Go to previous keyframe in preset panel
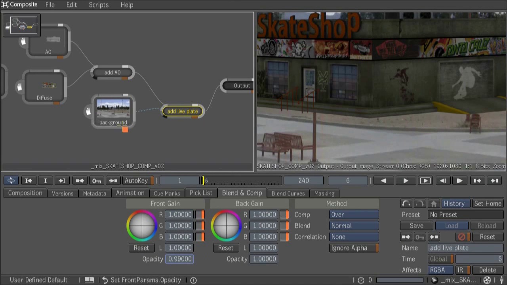 pyautogui.click(x=406, y=237)
